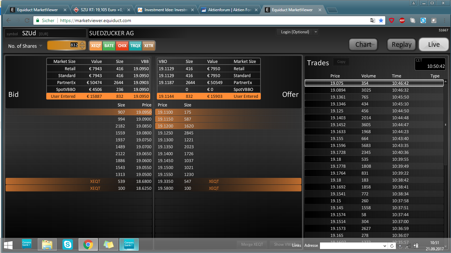The image size is (451, 253).
Task: Click the Live button
Action: [434, 44]
